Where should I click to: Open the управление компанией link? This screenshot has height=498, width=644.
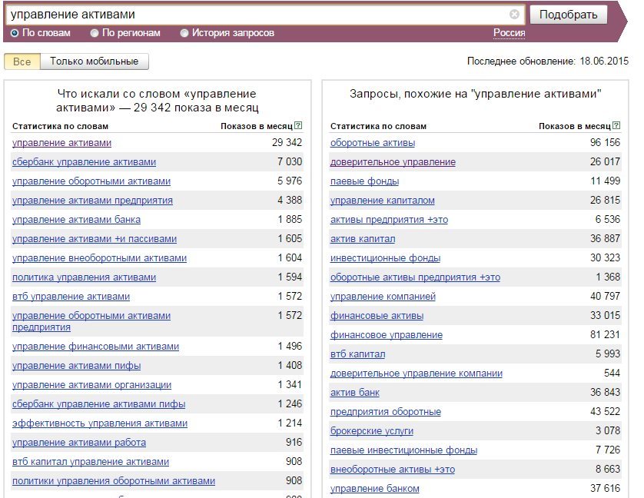[383, 297]
